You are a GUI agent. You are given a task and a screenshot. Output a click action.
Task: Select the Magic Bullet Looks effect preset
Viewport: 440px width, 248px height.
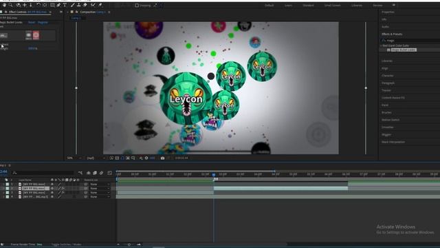pyautogui.click(x=404, y=50)
